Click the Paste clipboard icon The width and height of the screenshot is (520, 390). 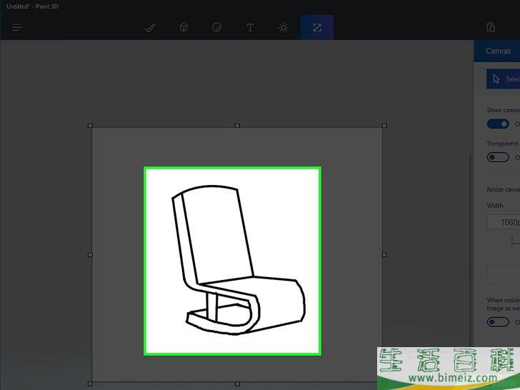point(490,27)
